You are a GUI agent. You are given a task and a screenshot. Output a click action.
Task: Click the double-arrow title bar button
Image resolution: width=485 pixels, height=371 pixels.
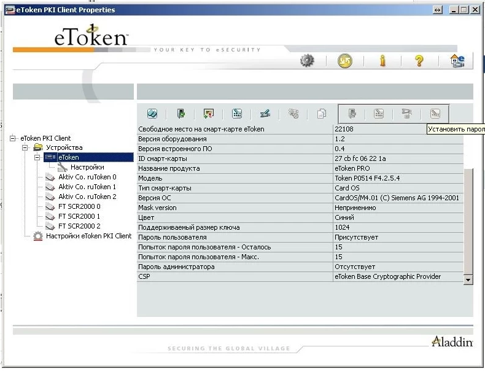point(437,10)
